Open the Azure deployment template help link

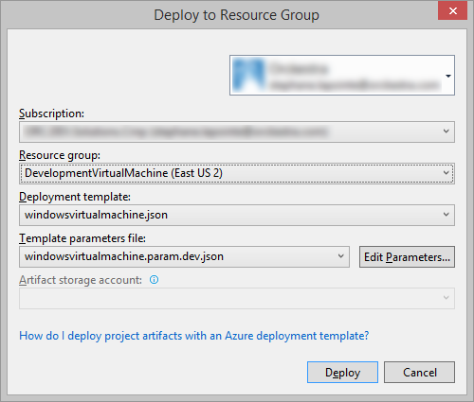(194, 336)
